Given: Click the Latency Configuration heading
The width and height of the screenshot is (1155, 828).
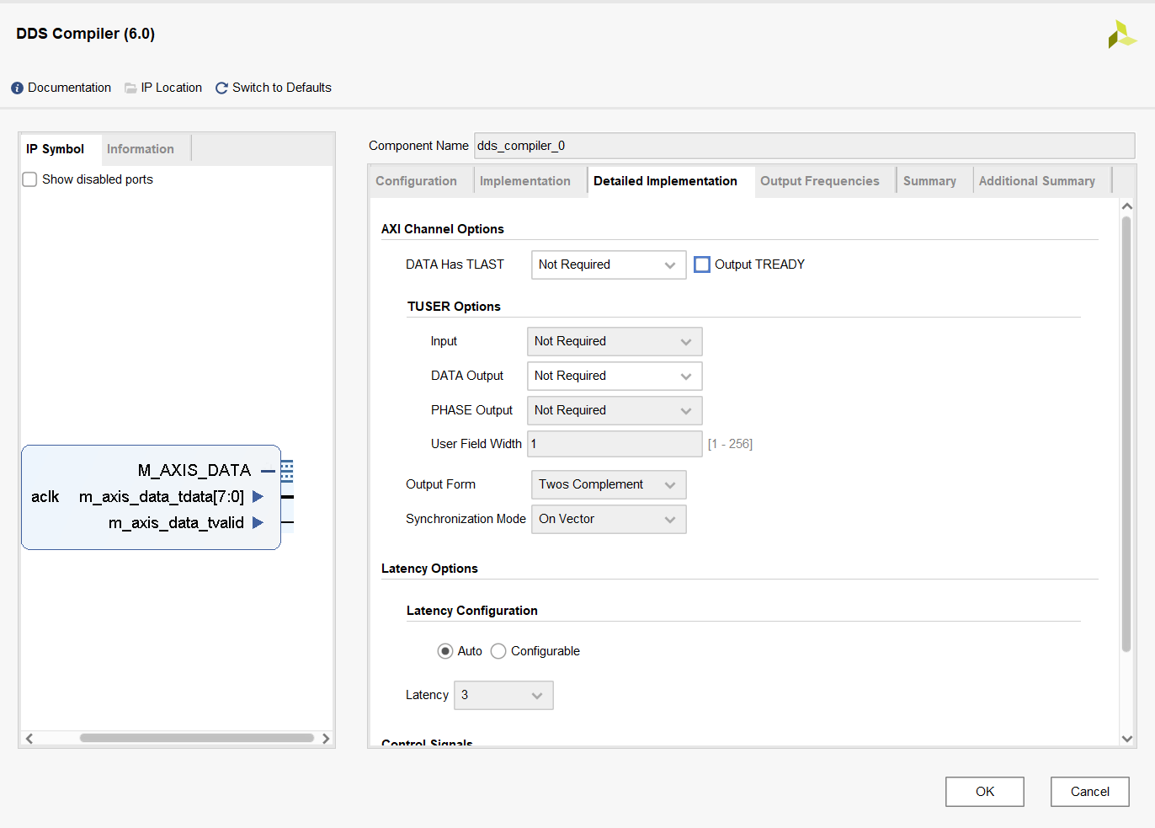Looking at the screenshot, I should click(471, 611).
